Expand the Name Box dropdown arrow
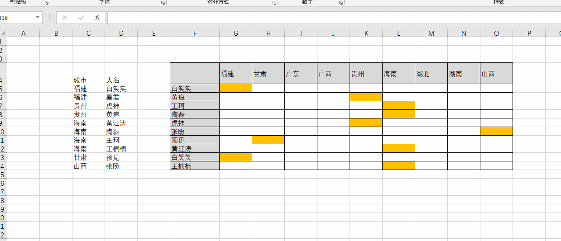This screenshot has height=241, width=561. pyautogui.click(x=38, y=18)
